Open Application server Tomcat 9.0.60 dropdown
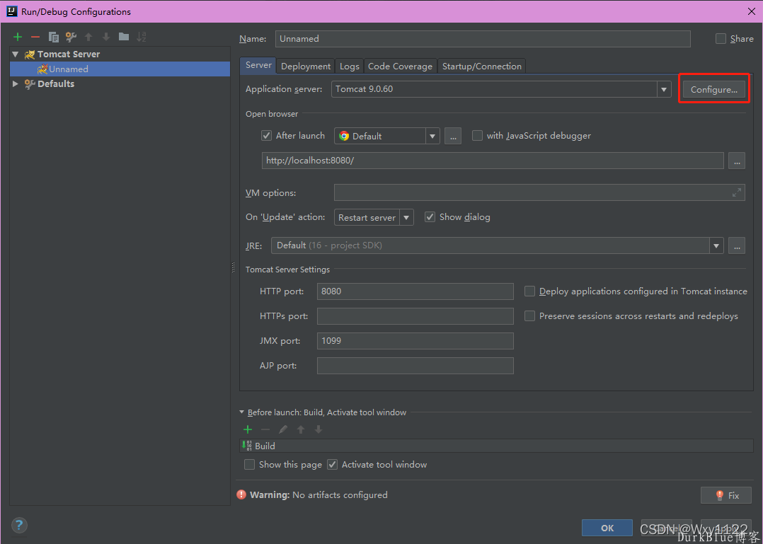Image resolution: width=763 pixels, height=544 pixels. [663, 89]
